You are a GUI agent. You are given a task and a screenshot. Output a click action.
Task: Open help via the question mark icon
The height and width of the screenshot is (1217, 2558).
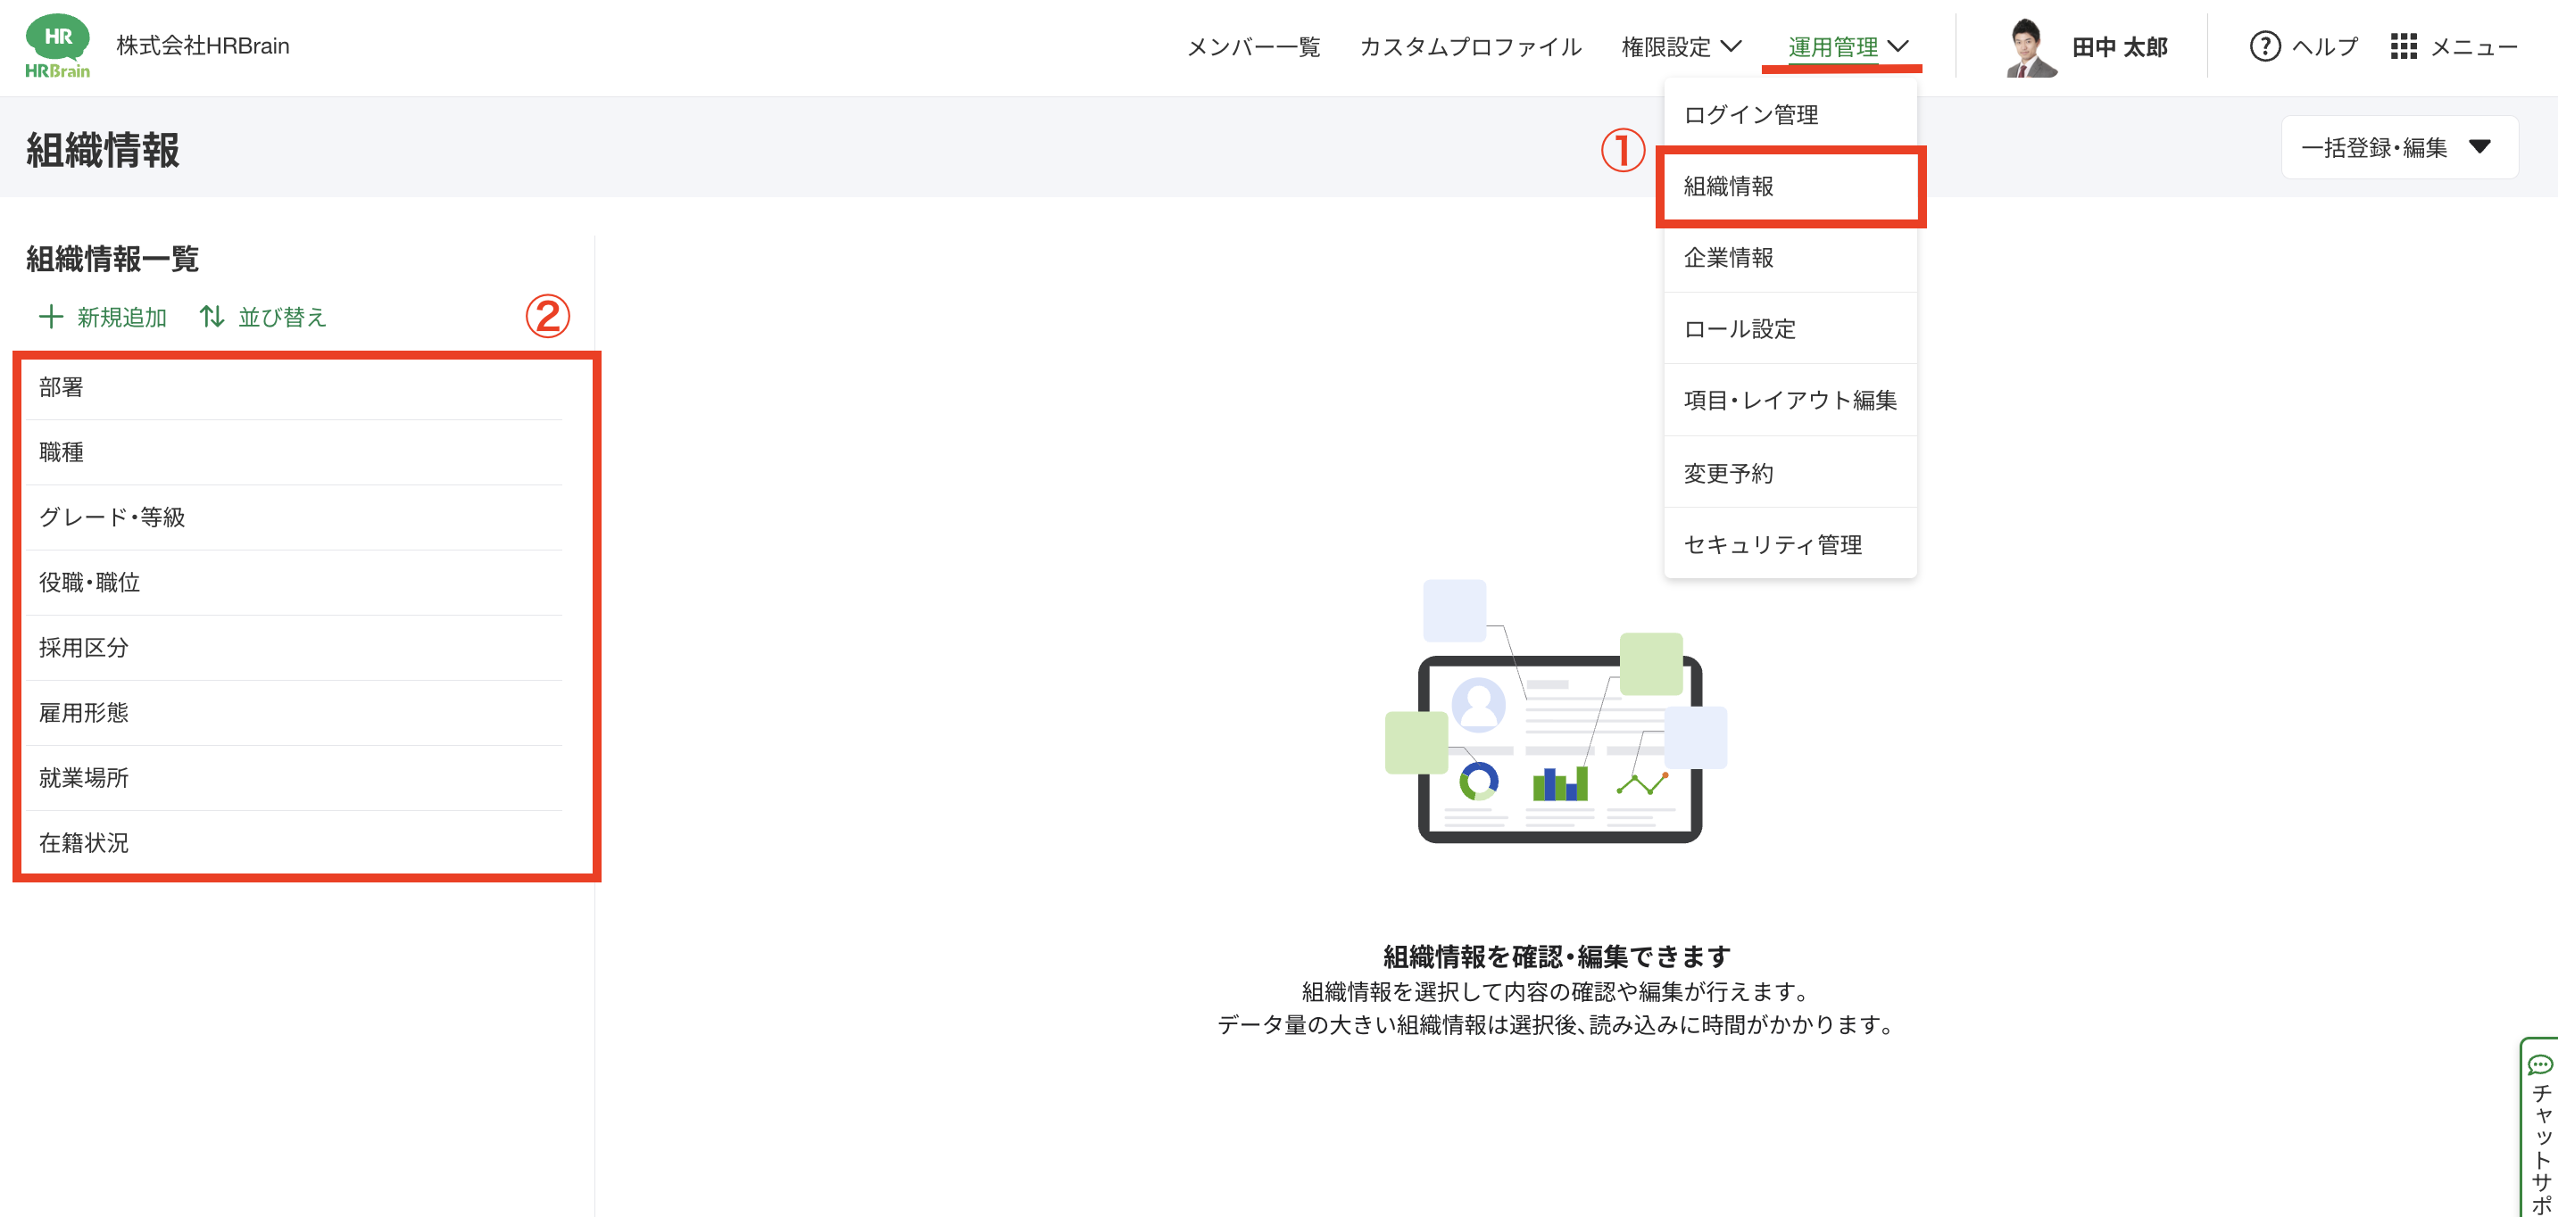(x=2264, y=46)
